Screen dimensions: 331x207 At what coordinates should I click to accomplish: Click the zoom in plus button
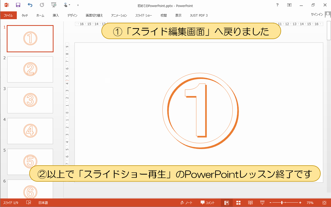300,203
